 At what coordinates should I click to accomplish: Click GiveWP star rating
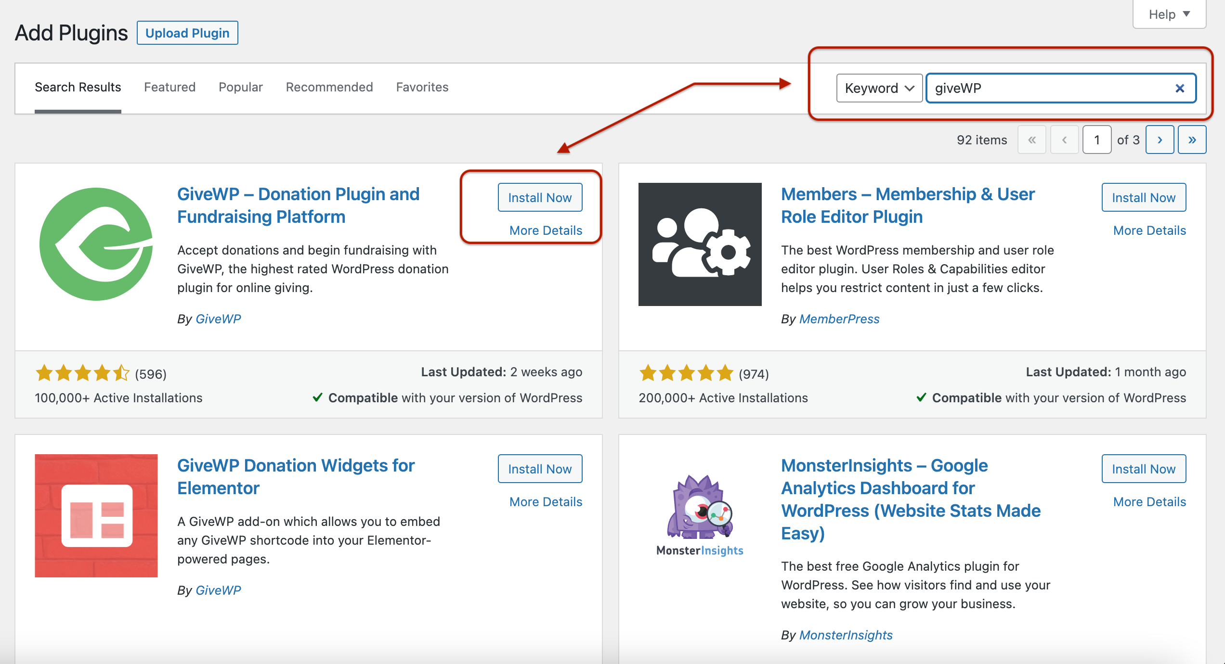[82, 373]
